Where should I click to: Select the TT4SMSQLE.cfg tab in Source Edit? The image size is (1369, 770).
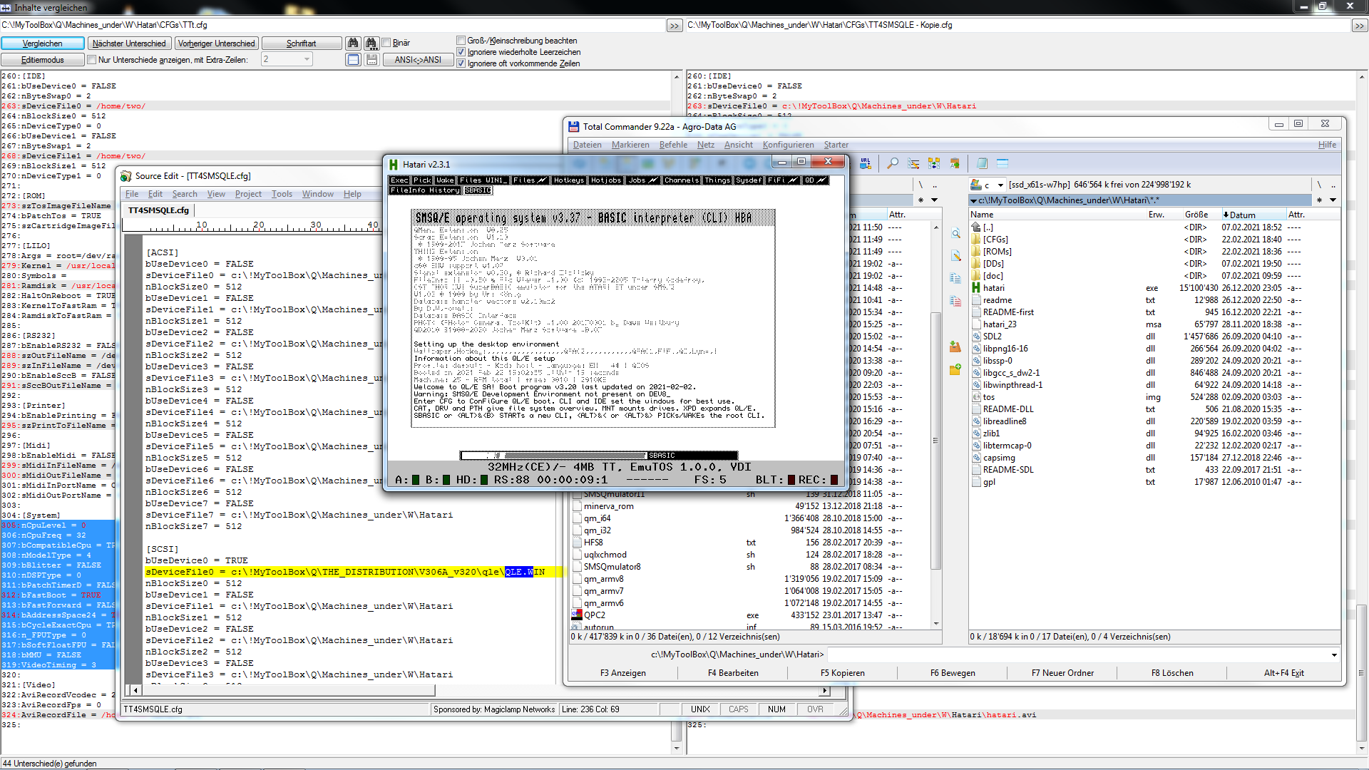[x=158, y=210]
